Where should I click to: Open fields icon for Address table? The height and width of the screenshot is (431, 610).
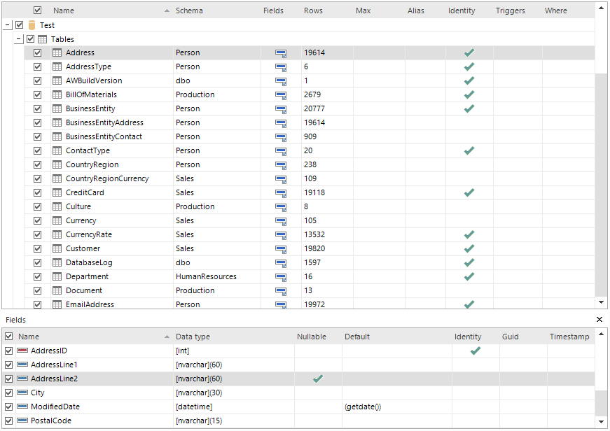coord(281,53)
